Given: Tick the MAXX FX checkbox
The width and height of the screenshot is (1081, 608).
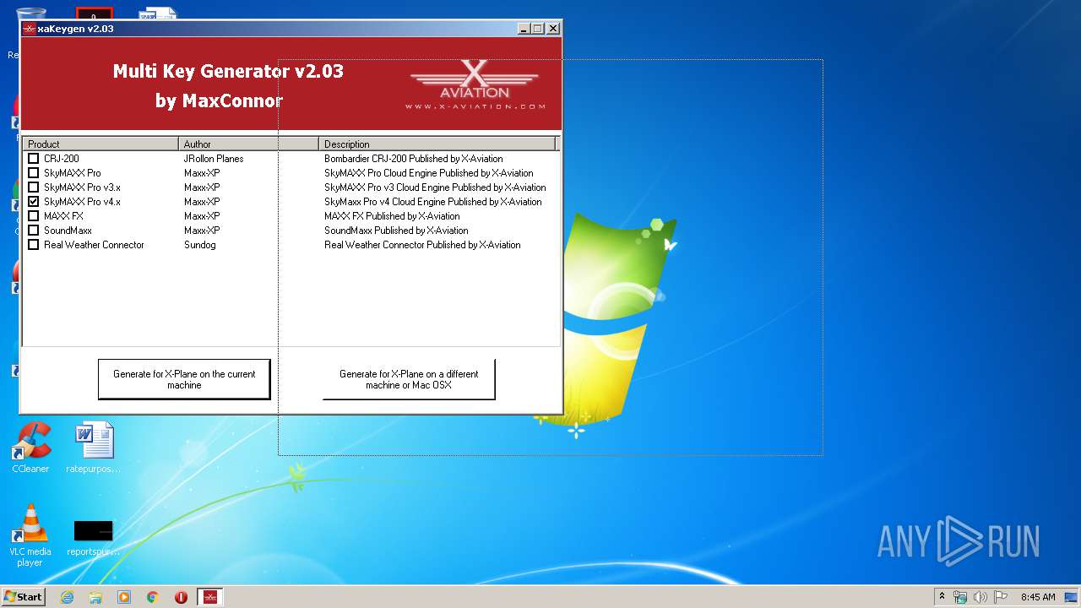Looking at the screenshot, I should point(34,216).
